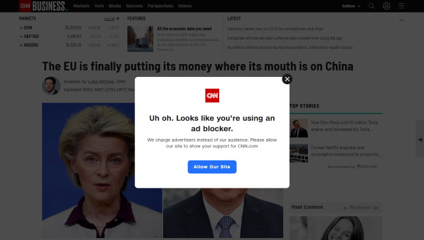
Task: Open the Markets menu item
Action: [81, 6]
